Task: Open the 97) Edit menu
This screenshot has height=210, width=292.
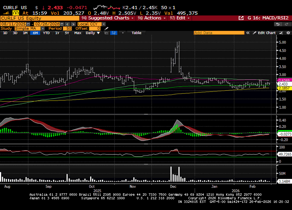Action: click(x=179, y=18)
